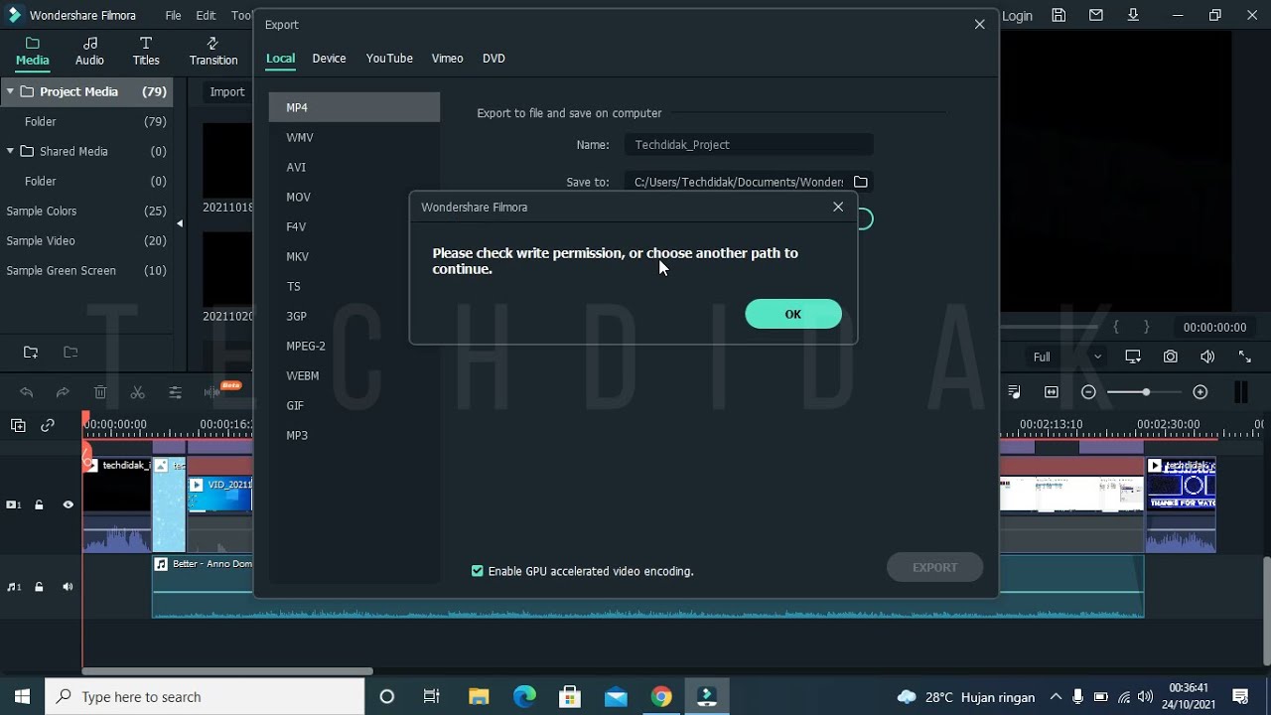Switch to the Local export tab

tap(280, 59)
